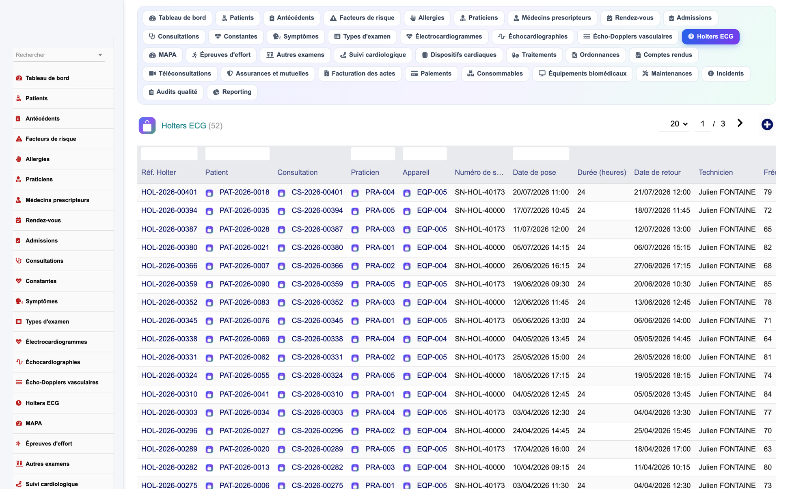Screen dimensions: 790x489
Task: Click the practitioner icon beside PRA-003 in HOL-2026-00387 row
Action: tap(355, 229)
